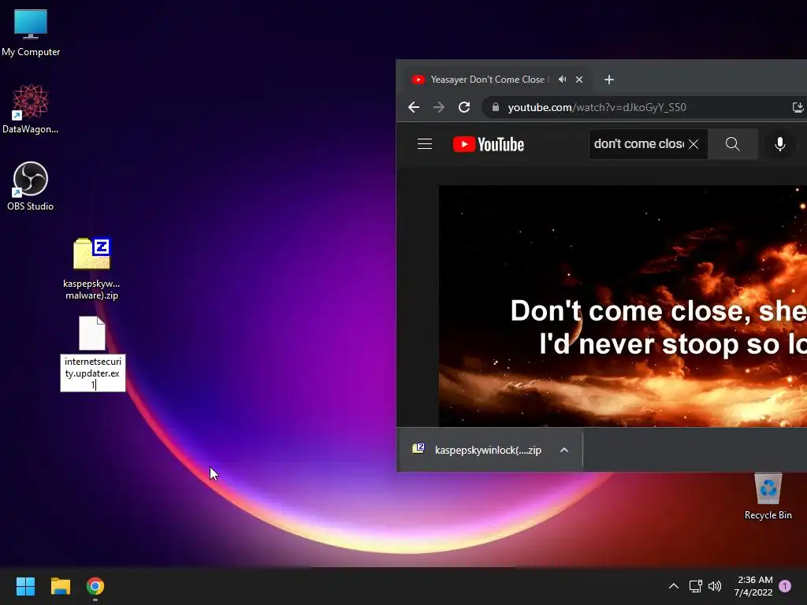Screen dimensions: 807x605
Task: Open the clock showing 2:36 AM
Action: 754,586
